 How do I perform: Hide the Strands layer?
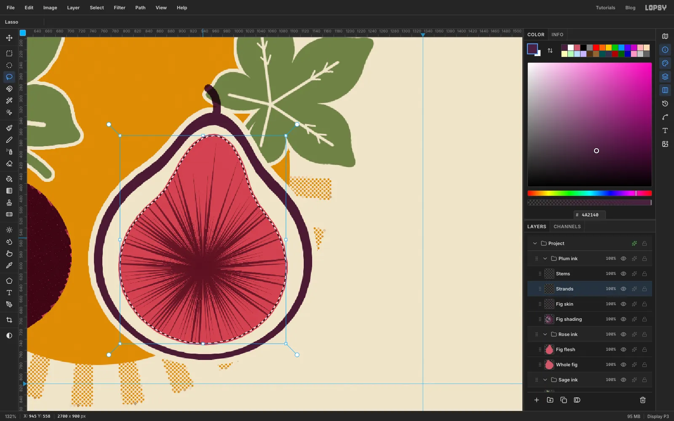(623, 289)
